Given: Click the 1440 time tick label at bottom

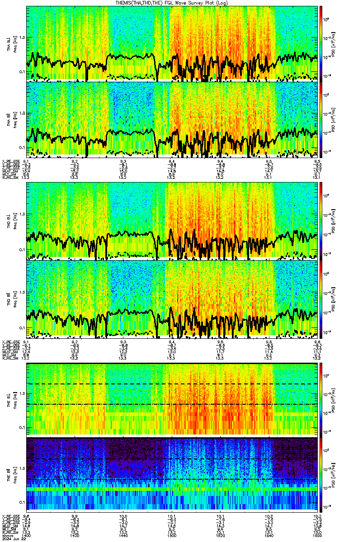Looking at the screenshot, I should 123,535.
